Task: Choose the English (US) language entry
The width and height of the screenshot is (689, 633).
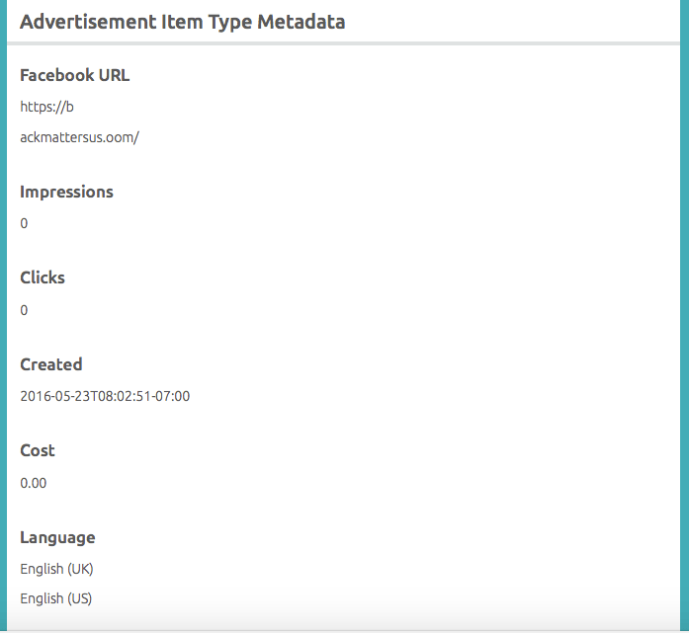Action: (57, 598)
